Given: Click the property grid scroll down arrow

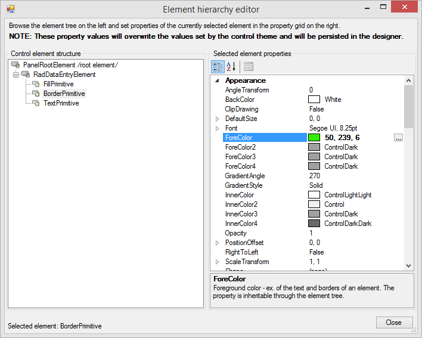Looking at the screenshot, I should pyautogui.click(x=408, y=266).
